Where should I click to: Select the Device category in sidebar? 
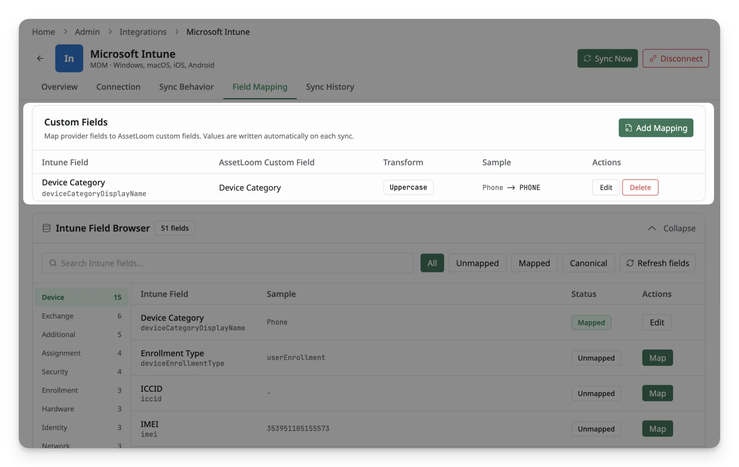[x=81, y=297]
